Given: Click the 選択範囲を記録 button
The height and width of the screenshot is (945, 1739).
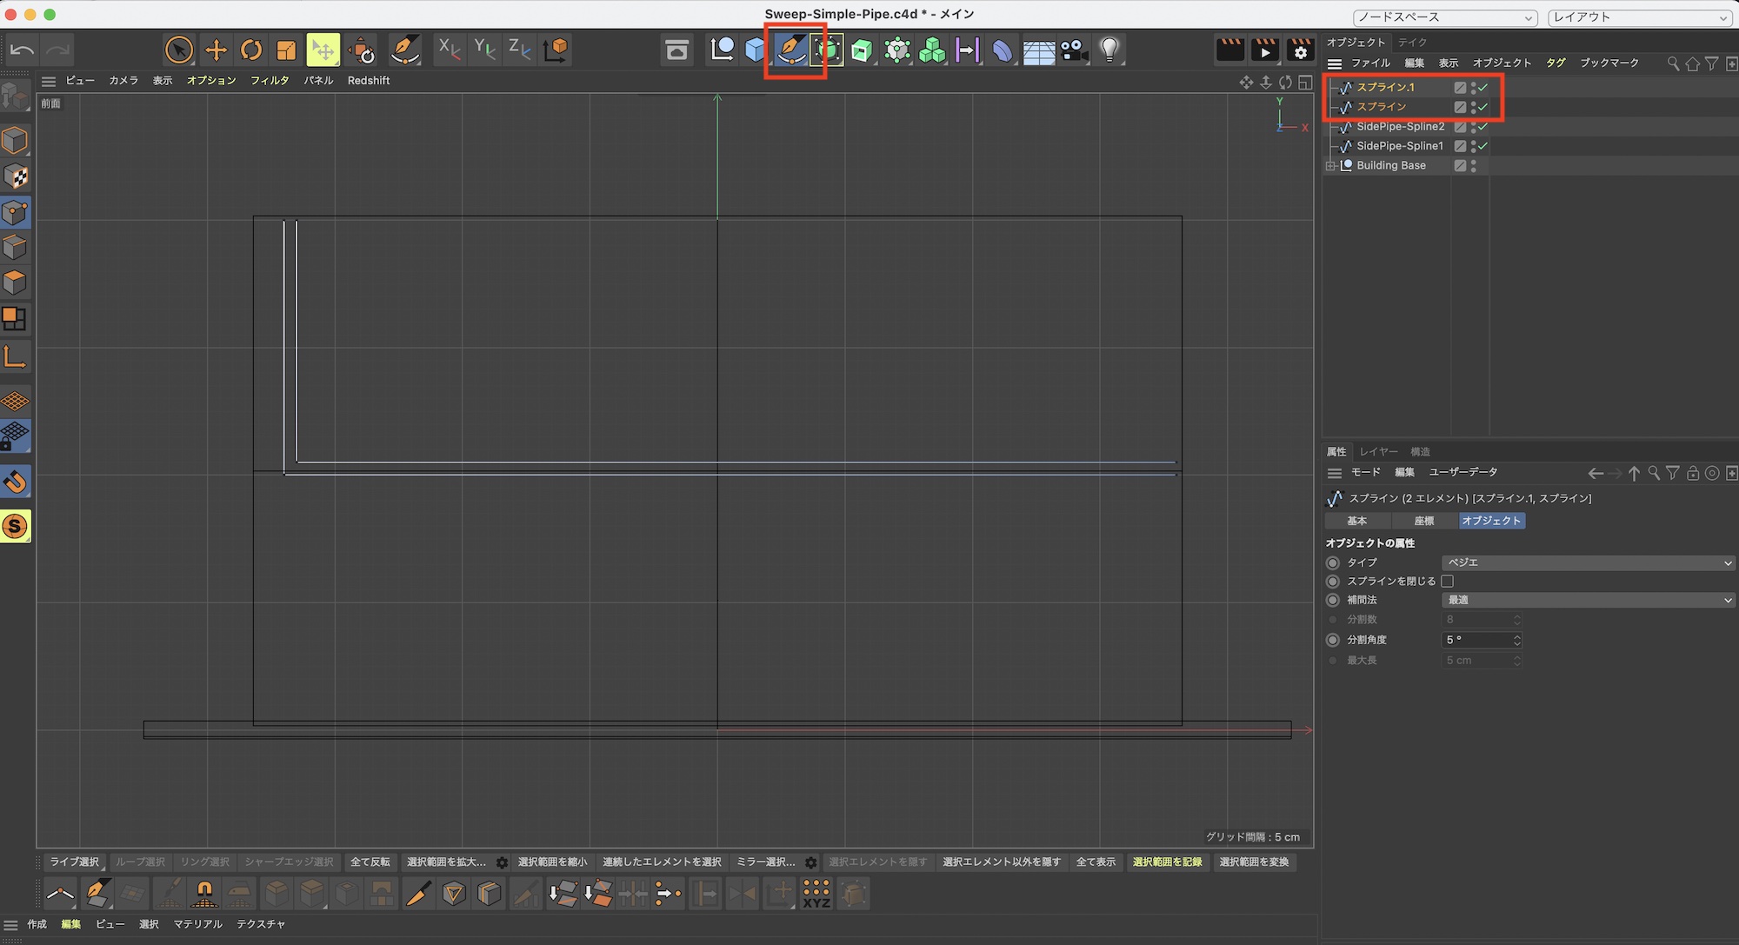Looking at the screenshot, I should [1167, 862].
